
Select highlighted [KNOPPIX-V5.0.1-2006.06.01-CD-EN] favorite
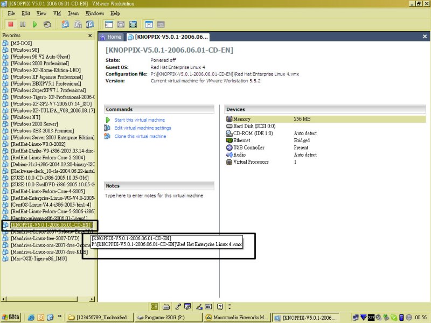pos(50,225)
